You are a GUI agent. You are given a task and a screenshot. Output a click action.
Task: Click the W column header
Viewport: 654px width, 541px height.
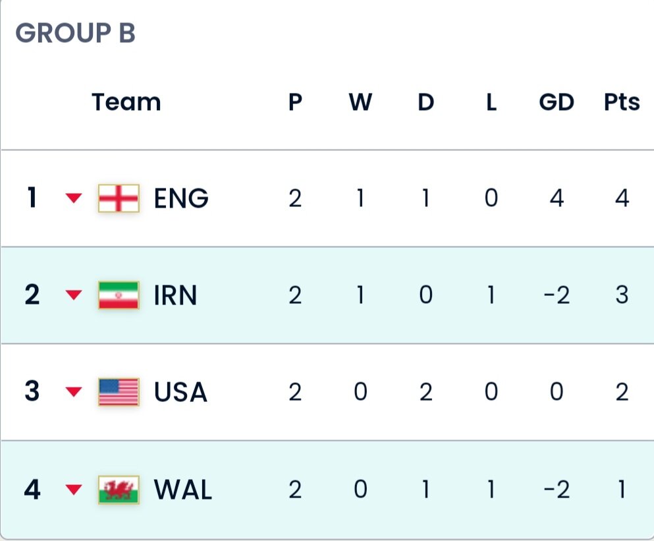tap(360, 103)
